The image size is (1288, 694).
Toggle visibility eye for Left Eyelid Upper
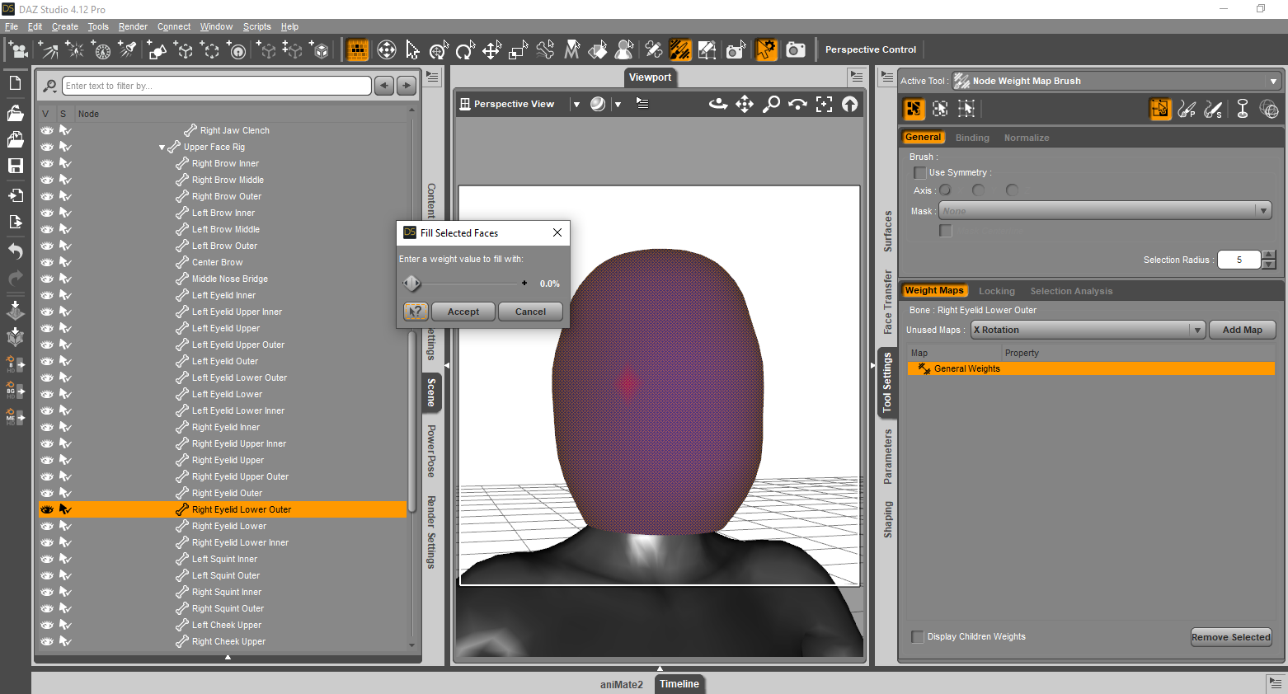tap(47, 328)
